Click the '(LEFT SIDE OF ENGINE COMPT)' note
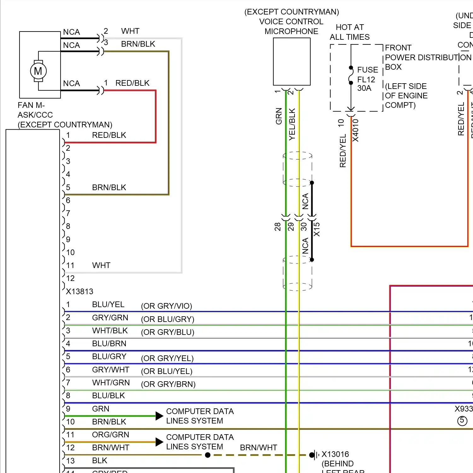This screenshot has height=473, width=473. coord(406,96)
